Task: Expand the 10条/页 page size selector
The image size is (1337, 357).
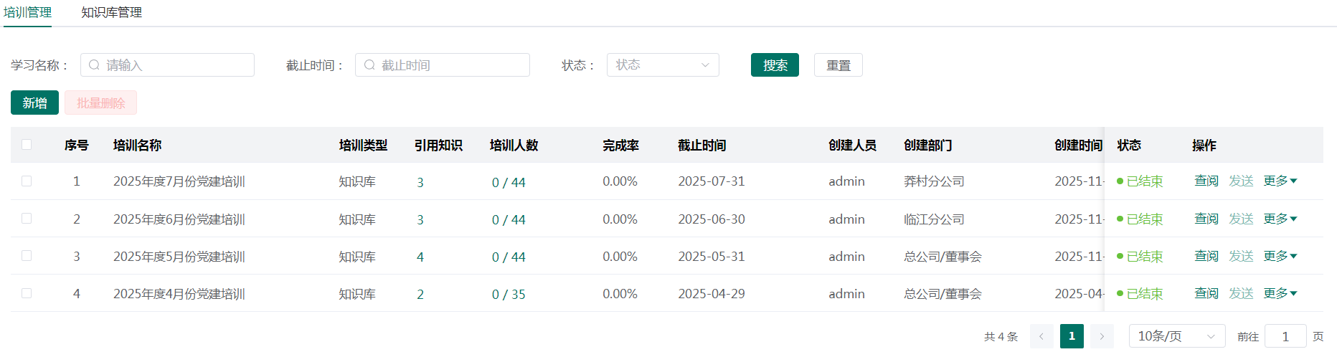Action: (1176, 336)
